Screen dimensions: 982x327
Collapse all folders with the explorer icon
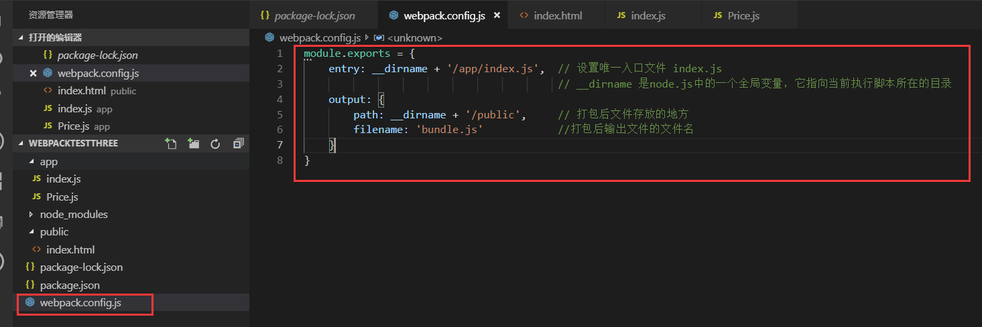click(x=238, y=144)
